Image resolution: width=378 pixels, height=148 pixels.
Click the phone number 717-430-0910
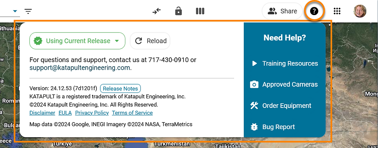[169, 60]
